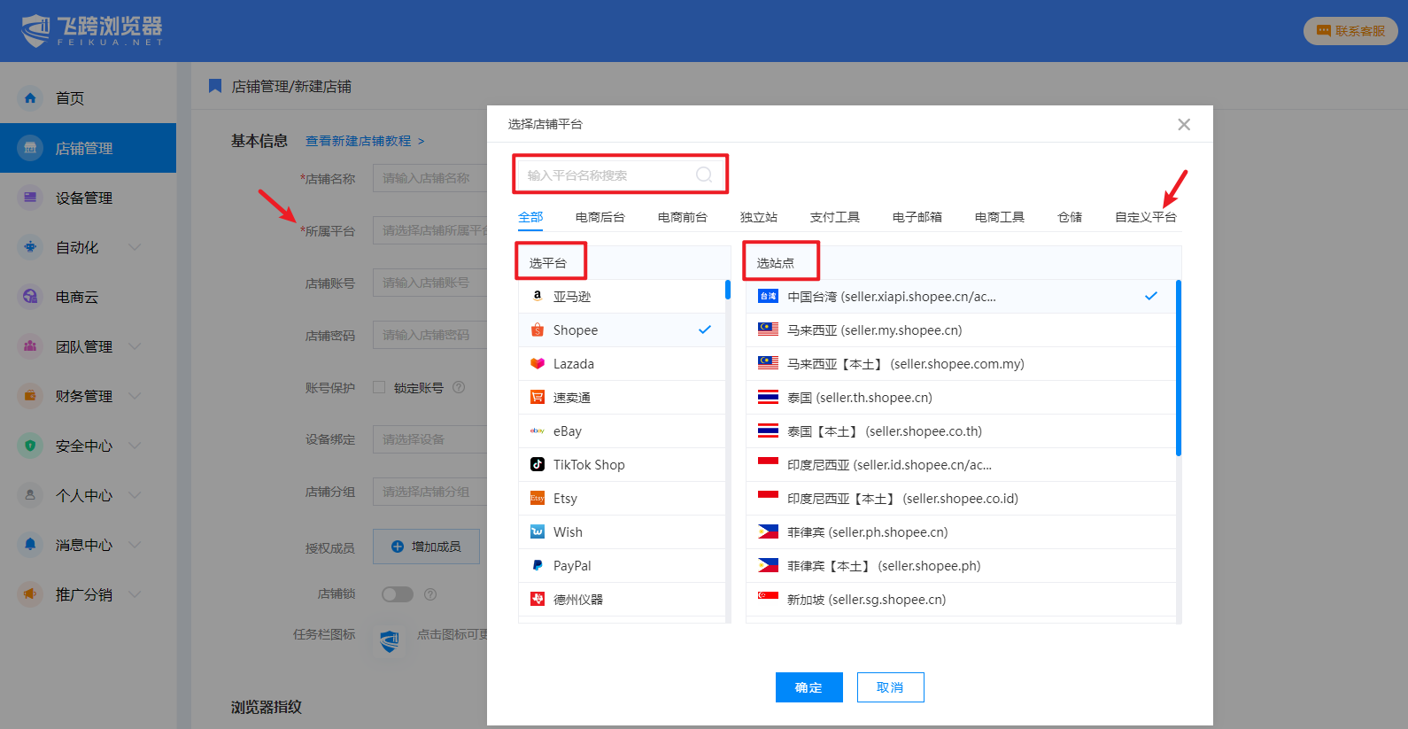The height and width of the screenshot is (729, 1408).
Task: Switch to the 独立站 tab
Action: pos(758,217)
